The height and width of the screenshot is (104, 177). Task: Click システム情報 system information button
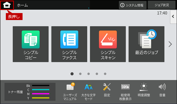click(132, 5)
